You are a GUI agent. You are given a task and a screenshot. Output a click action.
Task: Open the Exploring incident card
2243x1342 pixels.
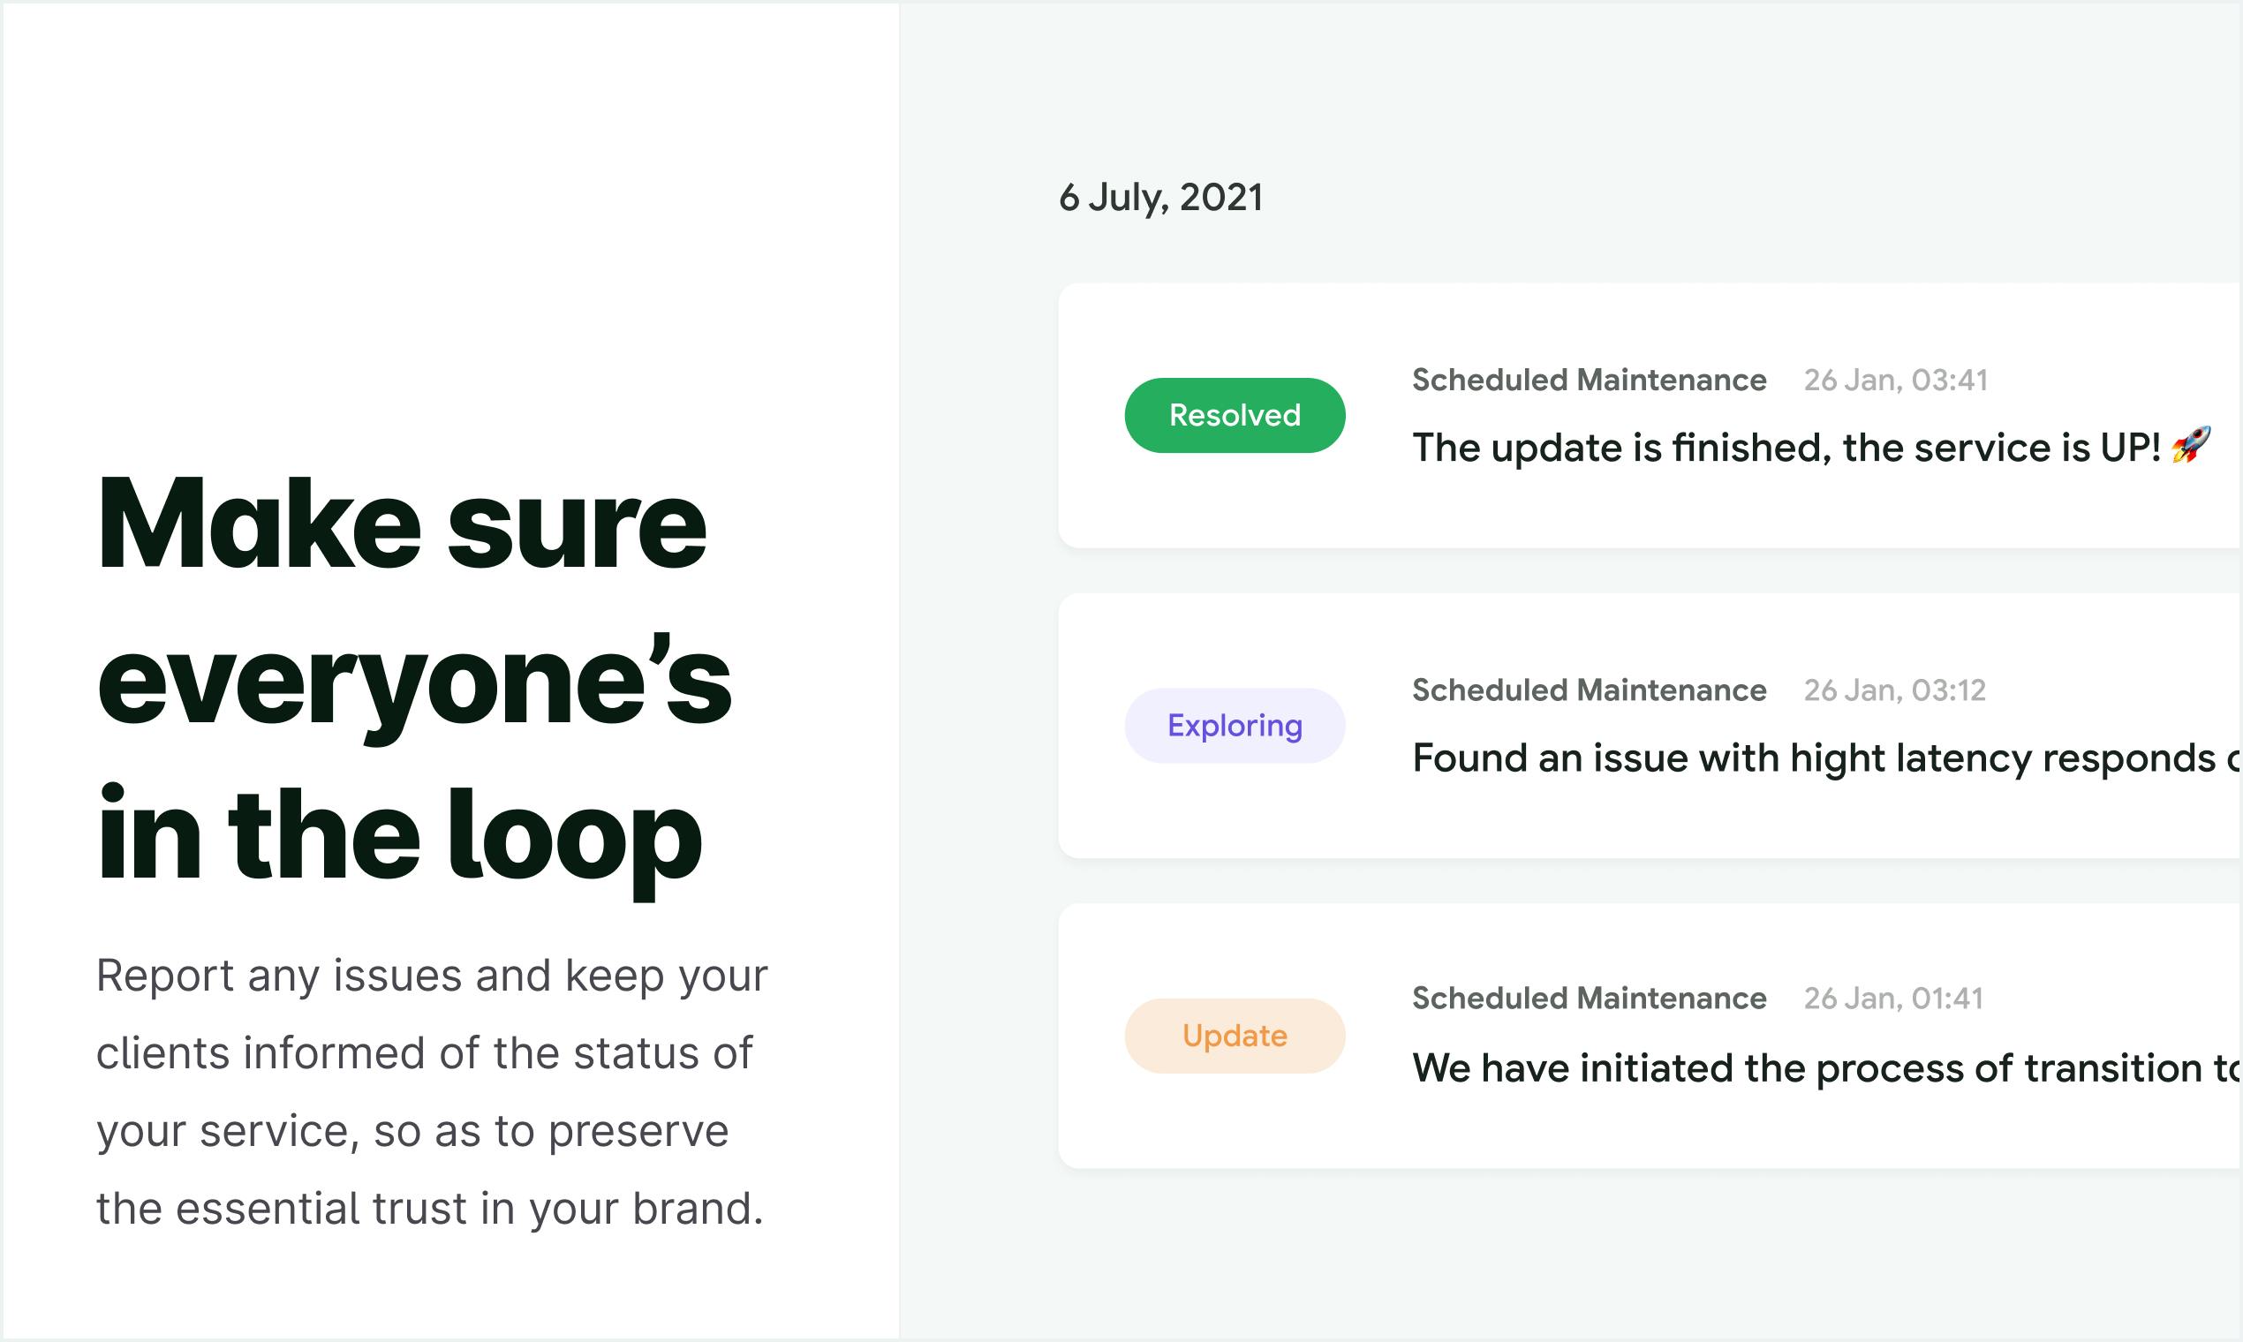[x=1650, y=725]
